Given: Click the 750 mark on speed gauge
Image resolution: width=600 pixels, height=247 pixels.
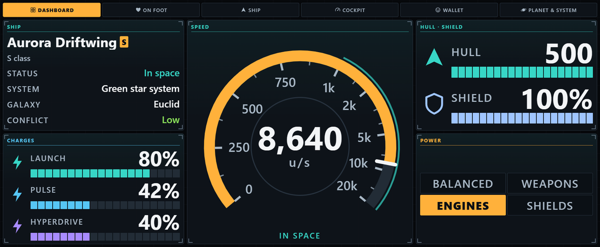Looking at the screenshot, I should click(x=285, y=82).
